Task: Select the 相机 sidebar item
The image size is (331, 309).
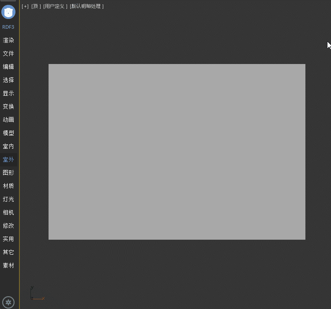Action: (8, 212)
